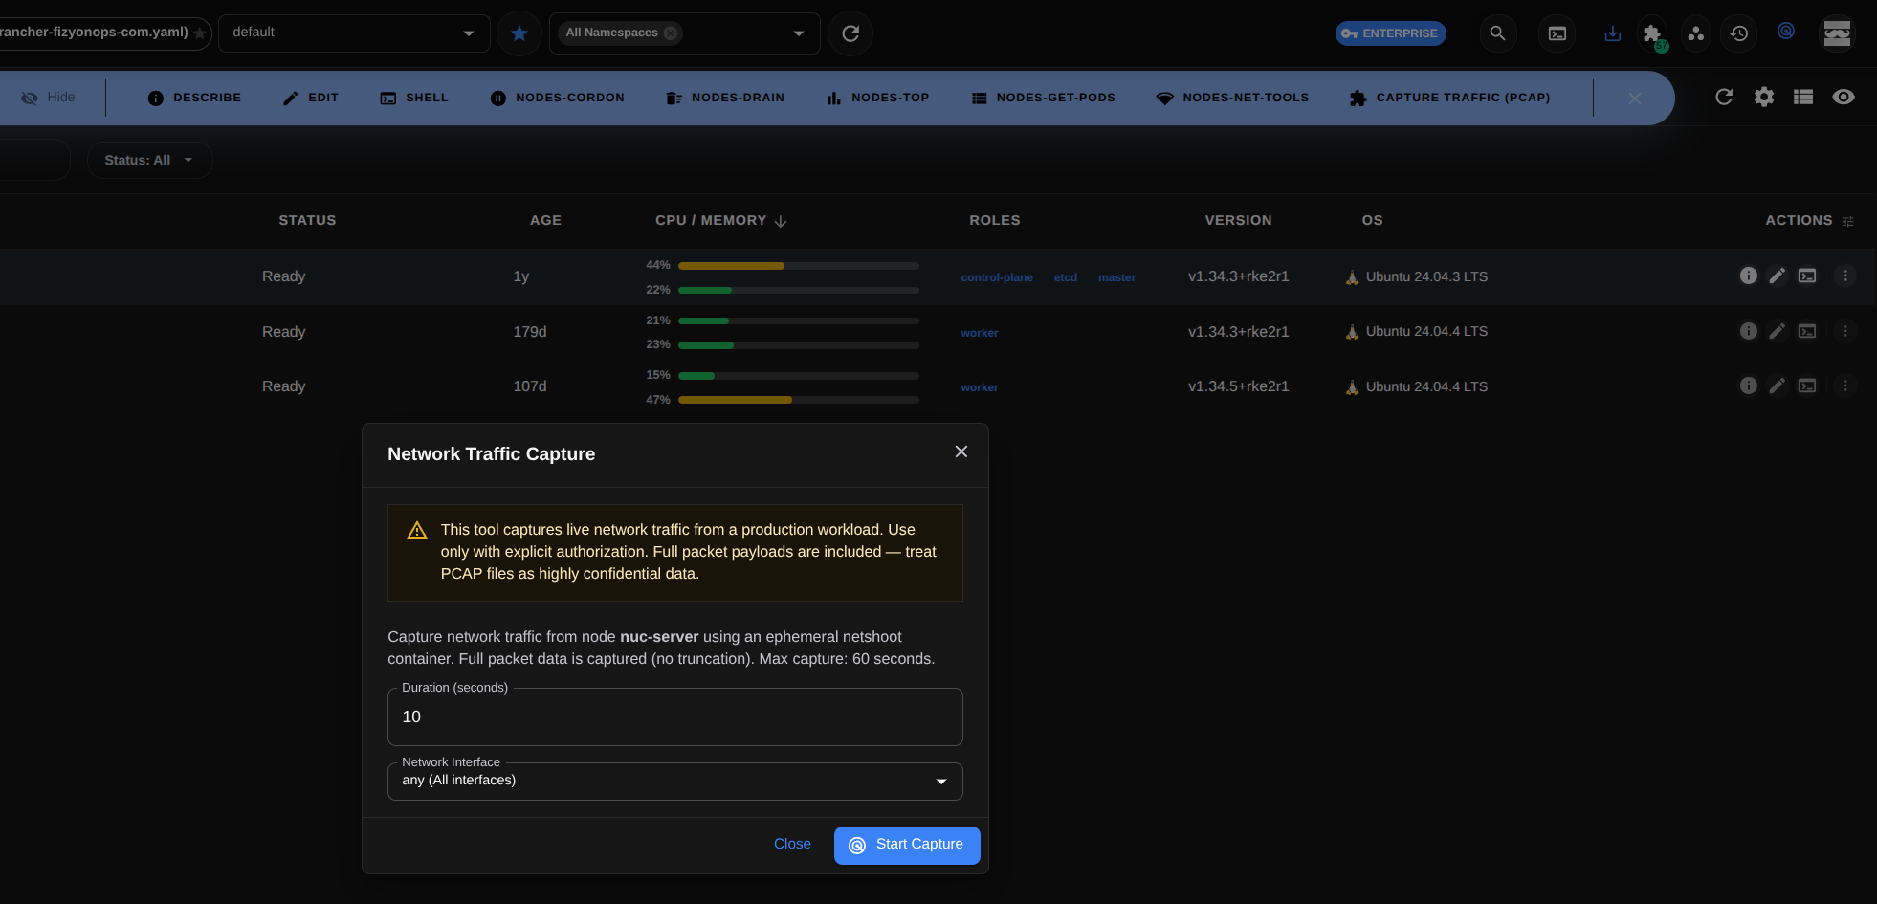Remove the All Namespaces chip

[672, 33]
